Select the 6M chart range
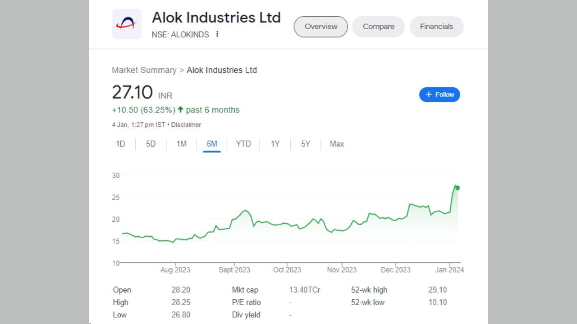The width and height of the screenshot is (577, 324). coord(212,144)
